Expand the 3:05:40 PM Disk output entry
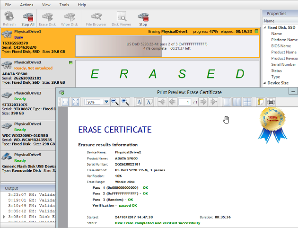Viewport: 298px width, 228px height. (4, 217)
